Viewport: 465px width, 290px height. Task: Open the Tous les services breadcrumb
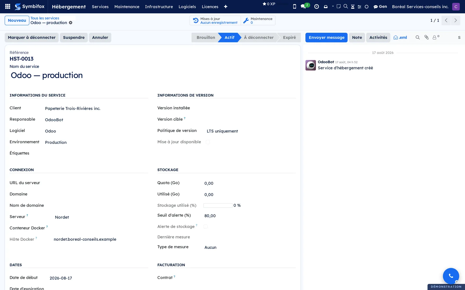point(45,18)
